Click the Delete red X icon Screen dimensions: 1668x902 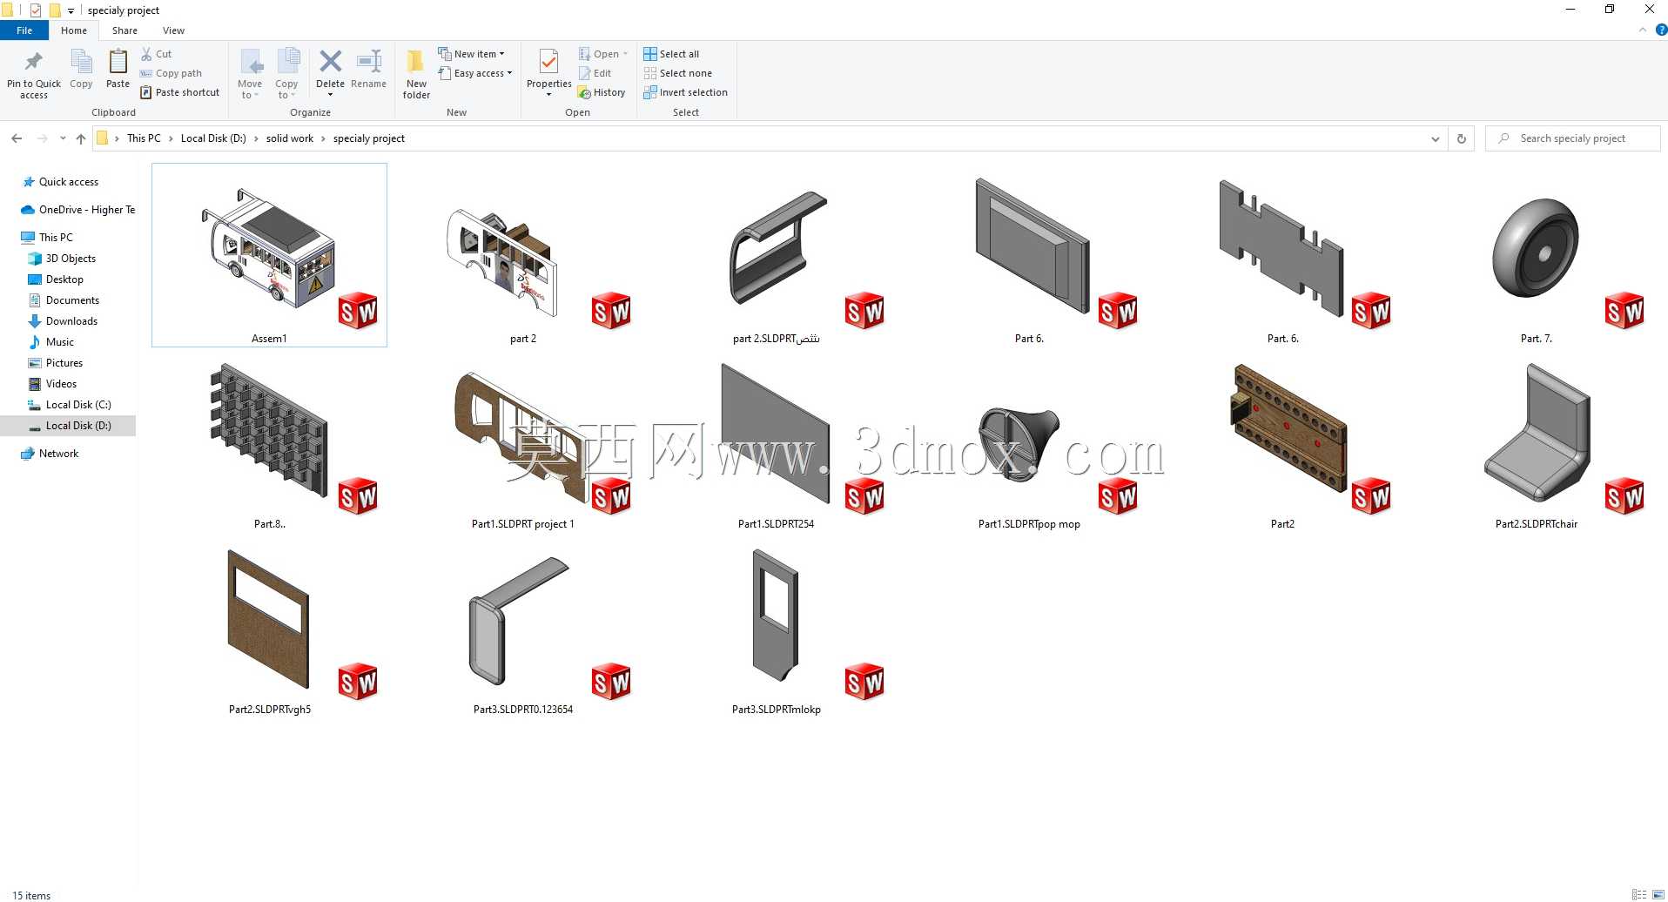330,61
